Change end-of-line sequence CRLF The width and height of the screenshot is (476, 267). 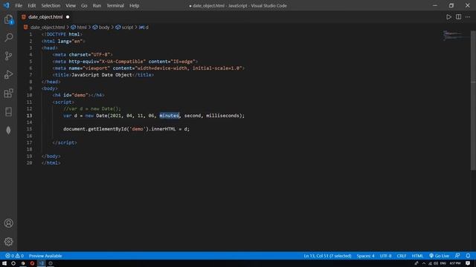pos(402,256)
